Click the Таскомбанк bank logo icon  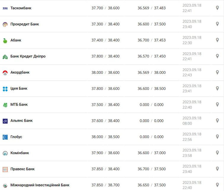click(5, 8)
